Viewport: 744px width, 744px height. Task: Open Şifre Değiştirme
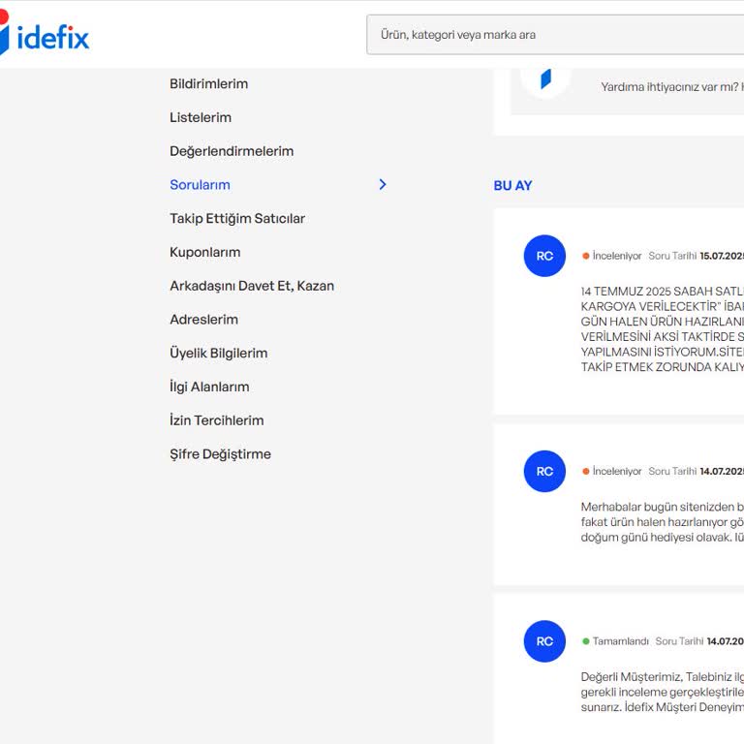(x=220, y=454)
